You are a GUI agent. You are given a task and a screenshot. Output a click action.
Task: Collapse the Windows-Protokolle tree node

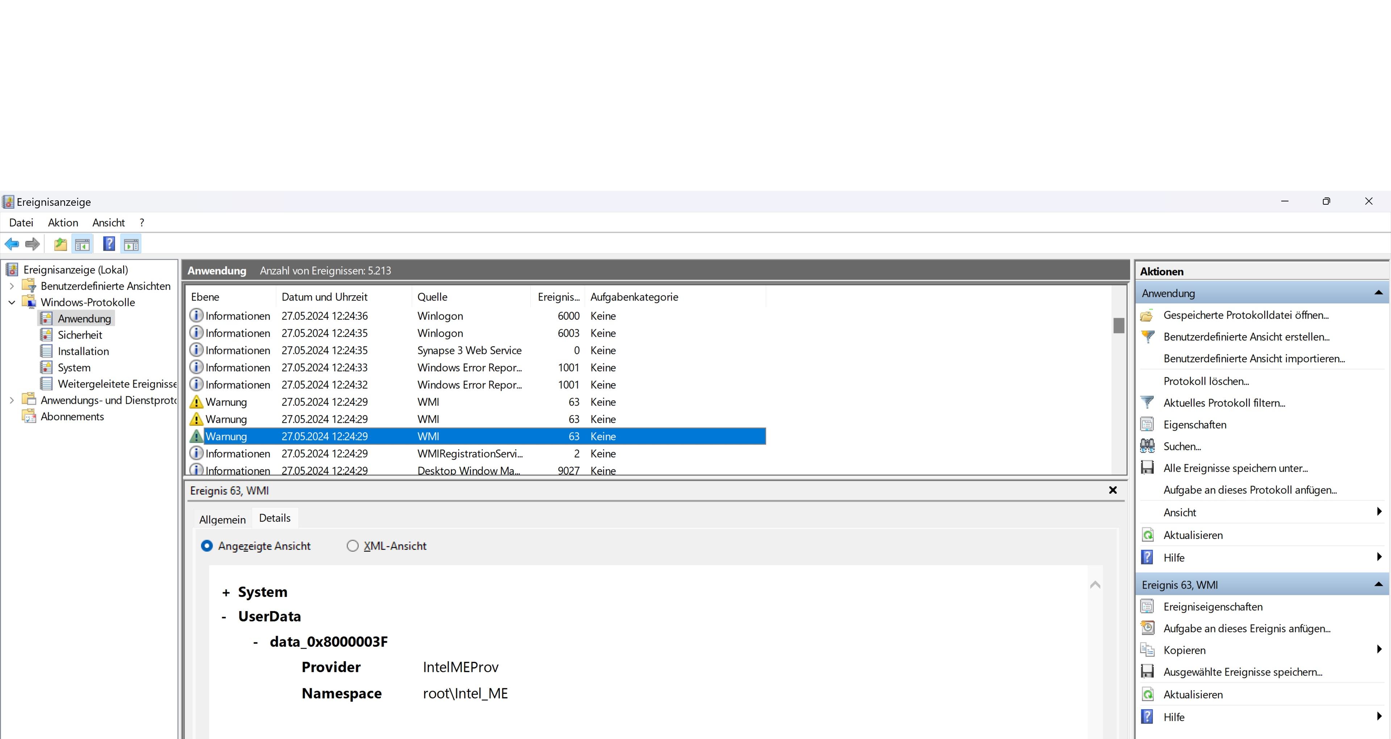(12, 302)
